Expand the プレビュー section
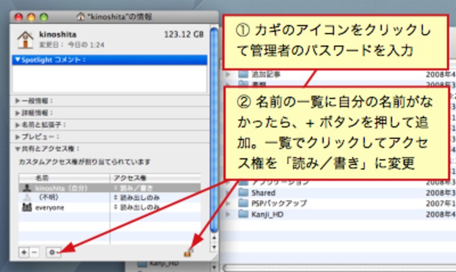The width and height of the screenshot is (456, 272). (18, 137)
